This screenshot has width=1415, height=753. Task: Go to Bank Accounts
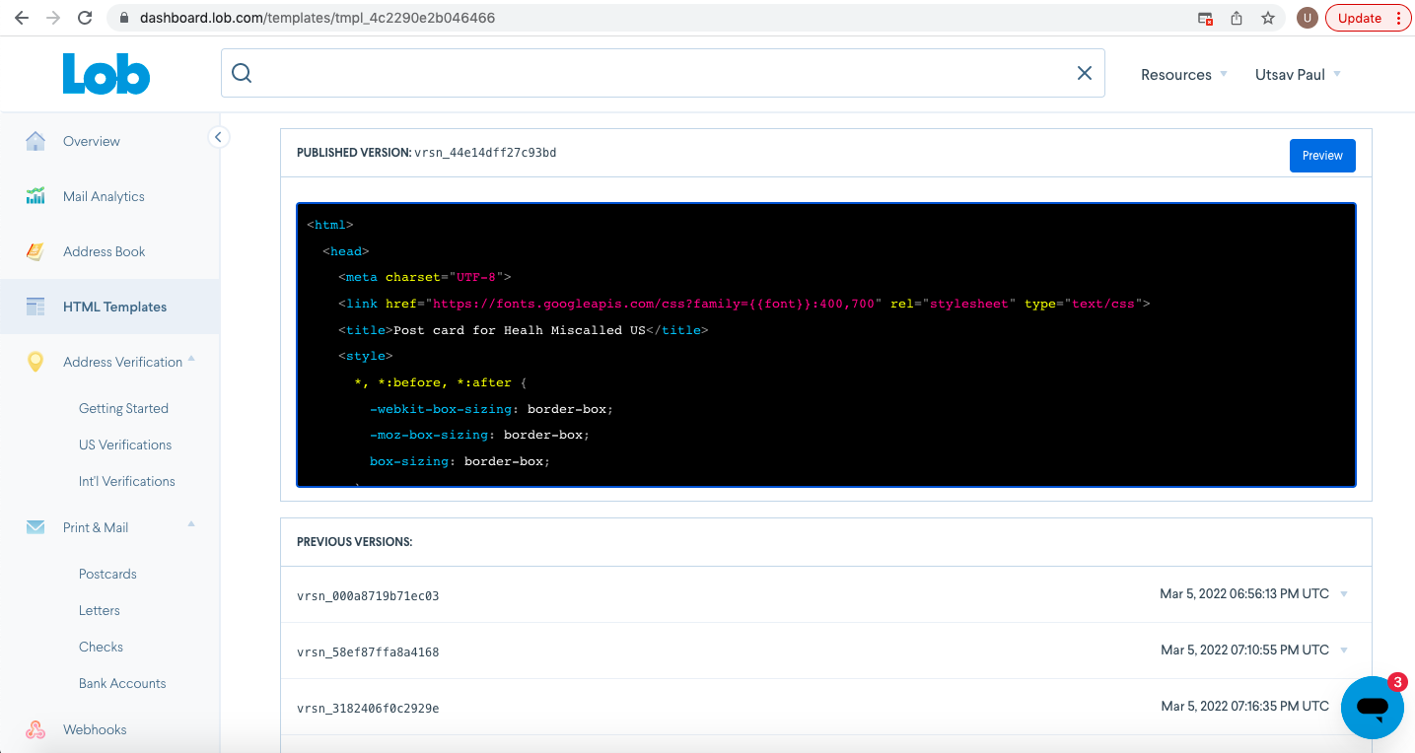click(x=122, y=683)
